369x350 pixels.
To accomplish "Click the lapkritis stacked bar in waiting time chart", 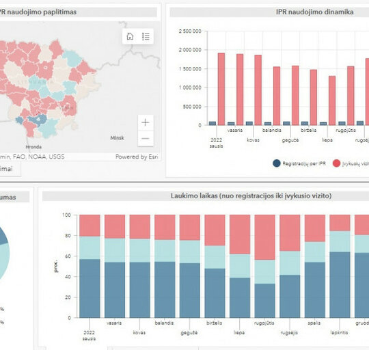I will [x=340, y=266].
